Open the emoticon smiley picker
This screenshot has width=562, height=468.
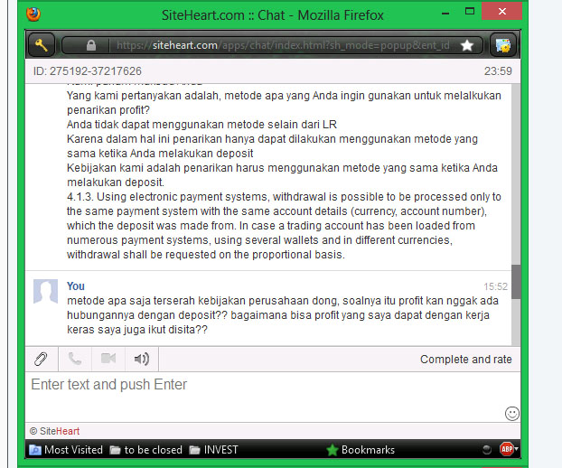[x=511, y=414]
